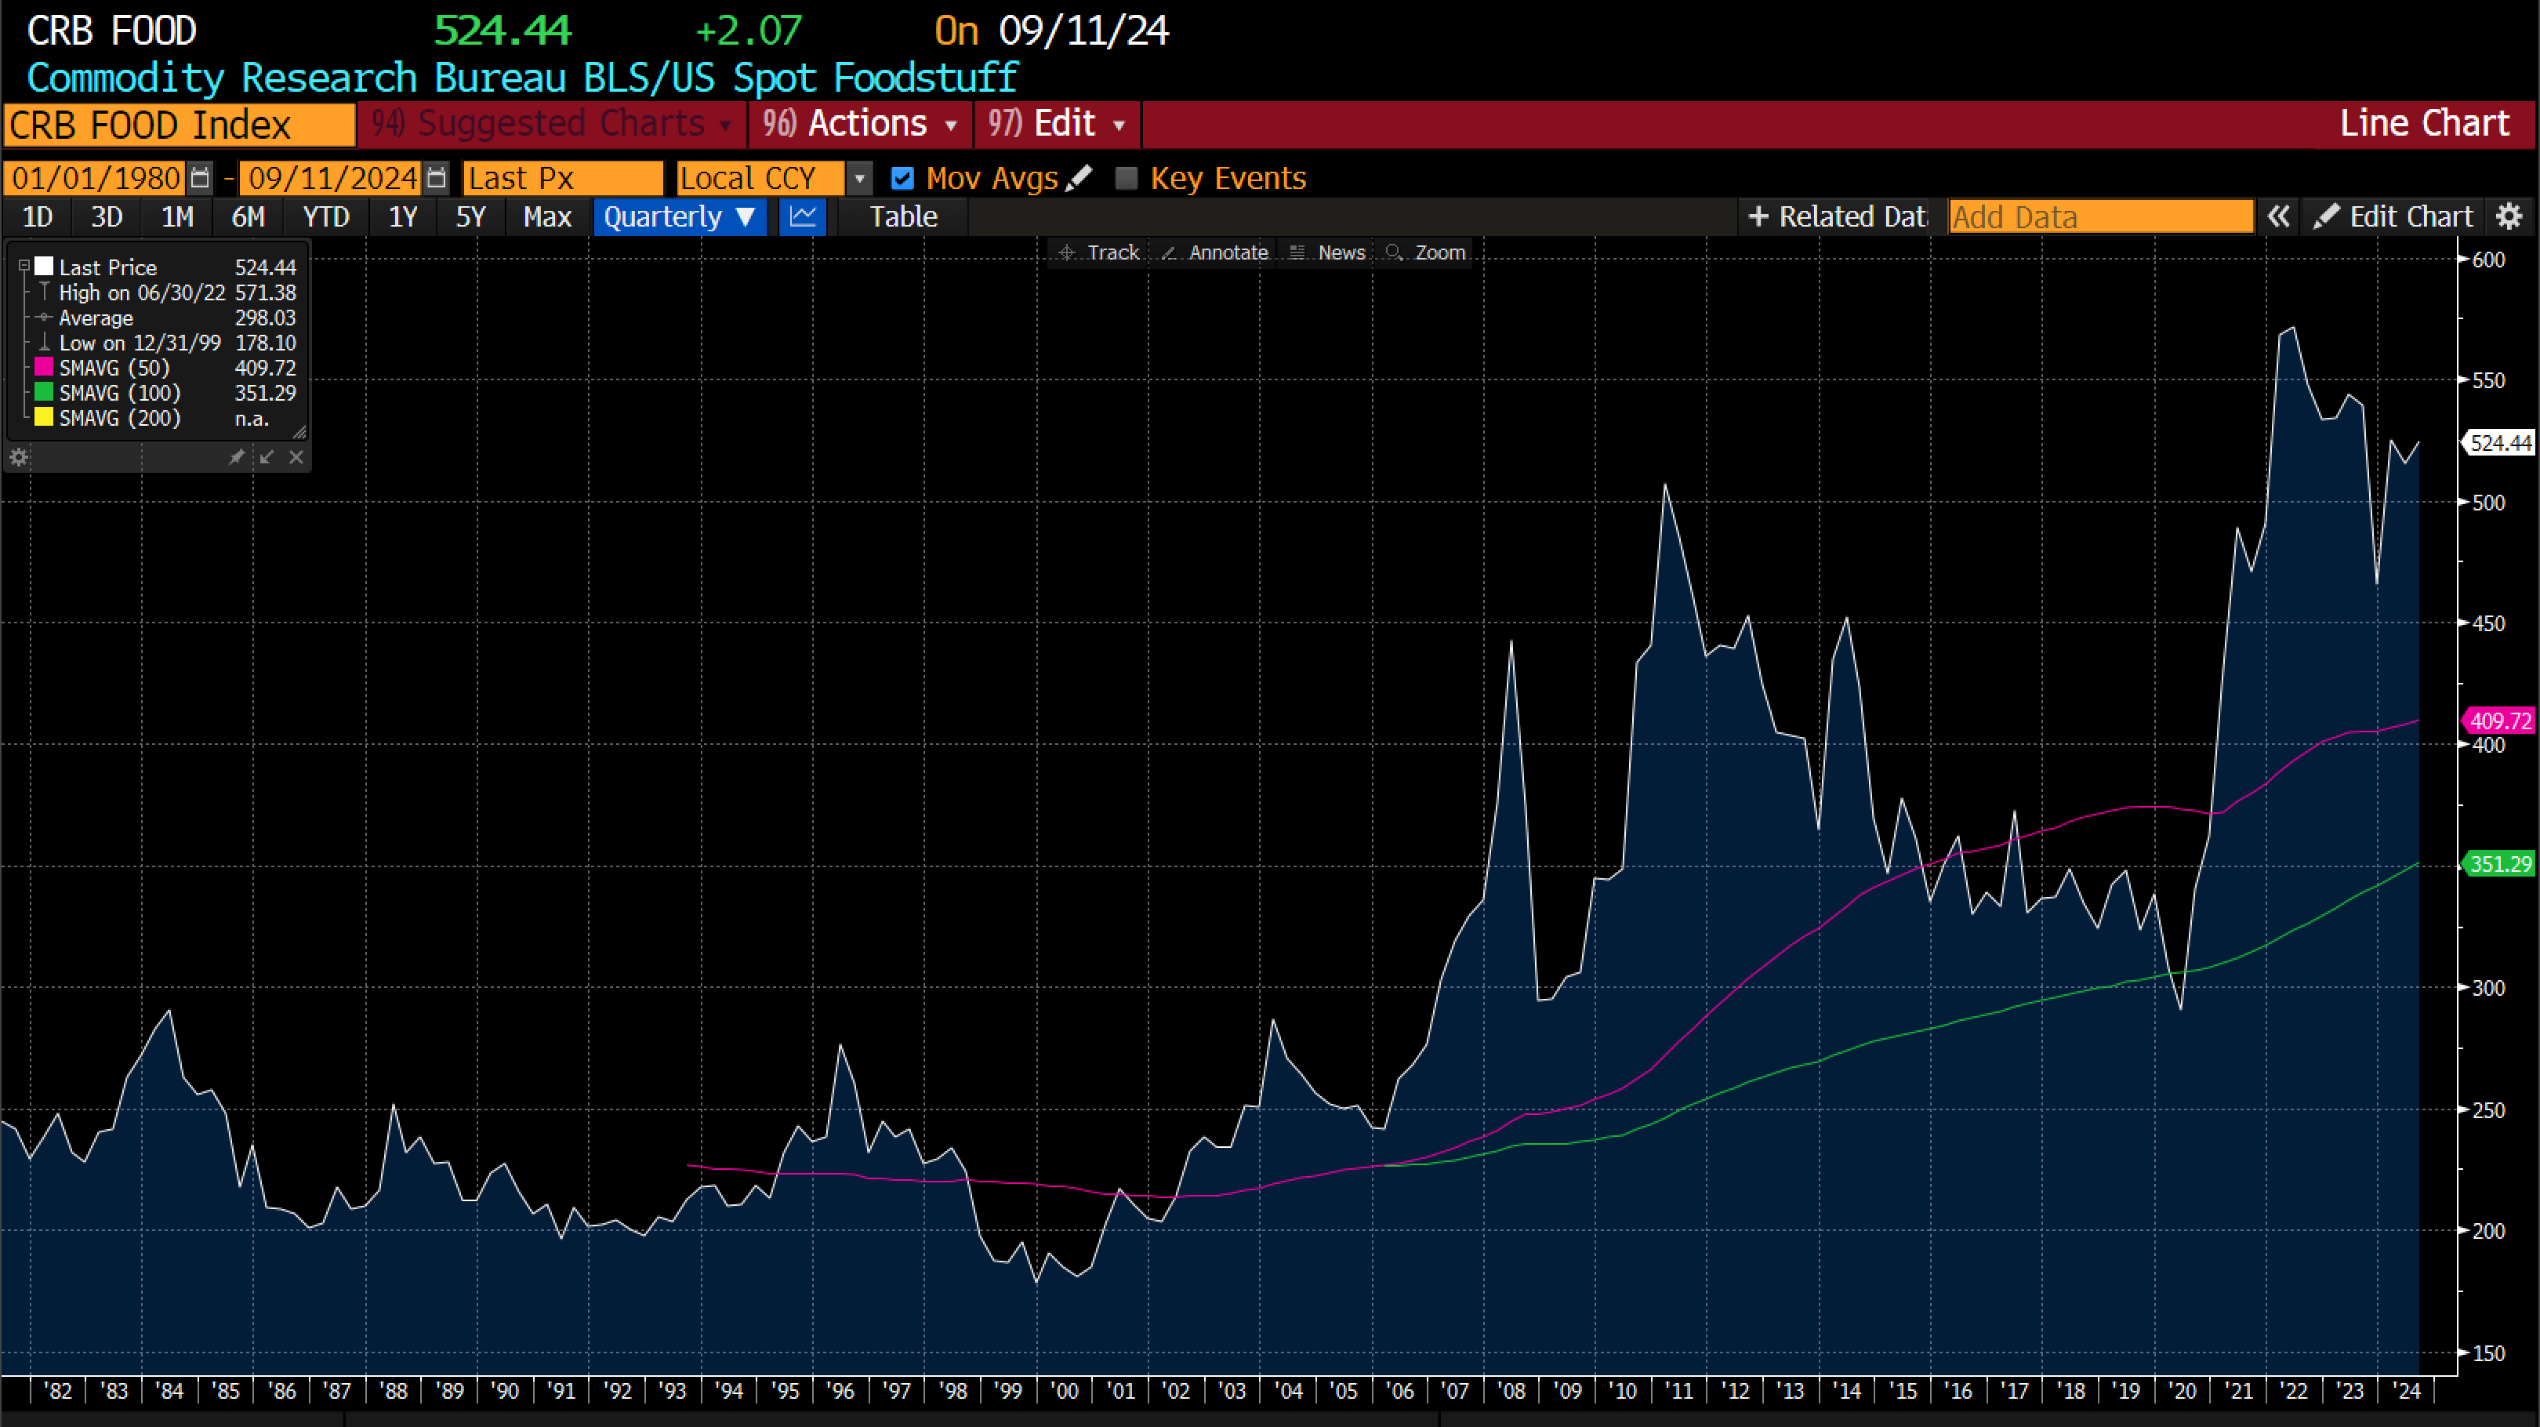This screenshot has width=2540, height=1427.
Task: Select the 3D time range
Action: pos(107,216)
